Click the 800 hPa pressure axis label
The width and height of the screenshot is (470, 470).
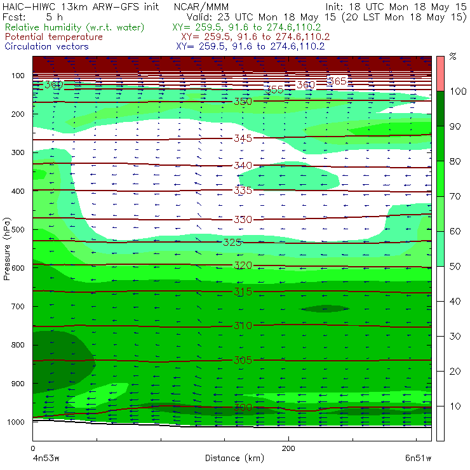pyautogui.click(x=18, y=345)
